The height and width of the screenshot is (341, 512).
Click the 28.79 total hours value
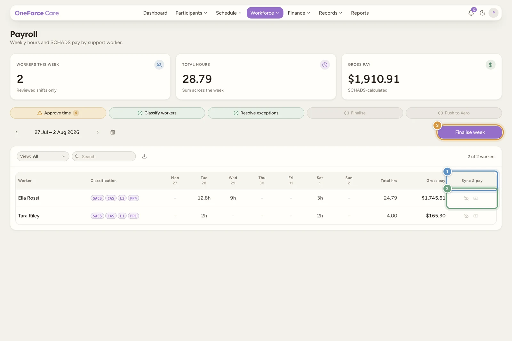tap(197, 79)
